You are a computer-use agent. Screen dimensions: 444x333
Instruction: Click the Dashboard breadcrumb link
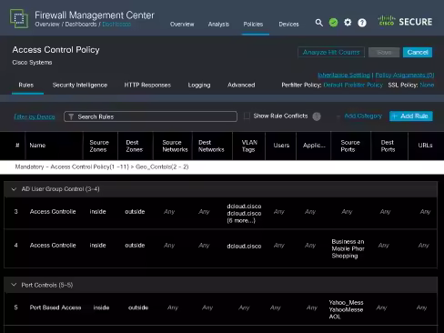pyautogui.click(x=116, y=24)
